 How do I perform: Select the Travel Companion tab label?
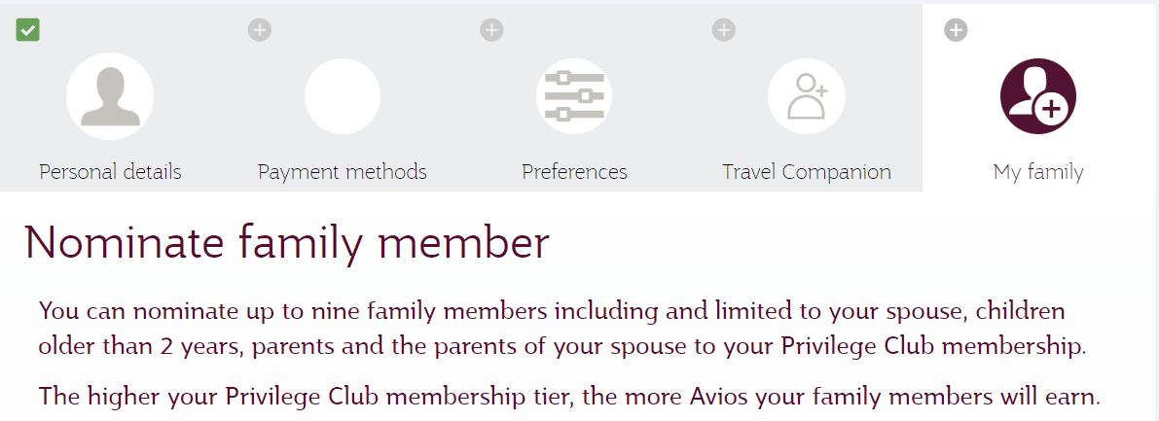pyautogui.click(x=806, y=172)
